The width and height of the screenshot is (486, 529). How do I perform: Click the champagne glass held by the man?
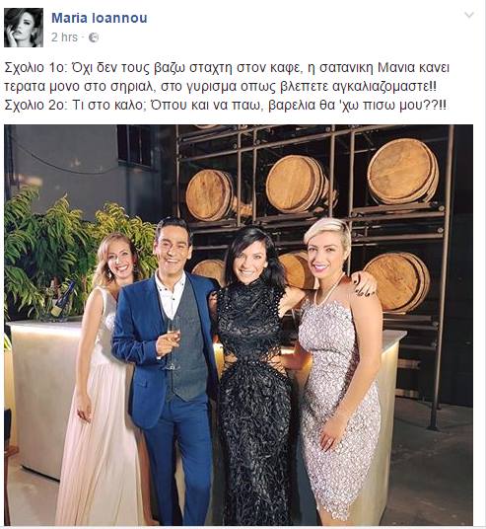[174, 342]
